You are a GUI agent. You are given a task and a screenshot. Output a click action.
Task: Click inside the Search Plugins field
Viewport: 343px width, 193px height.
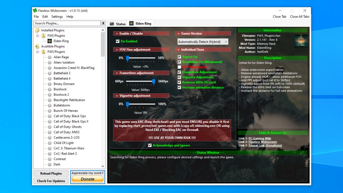(x=67, y=23)
